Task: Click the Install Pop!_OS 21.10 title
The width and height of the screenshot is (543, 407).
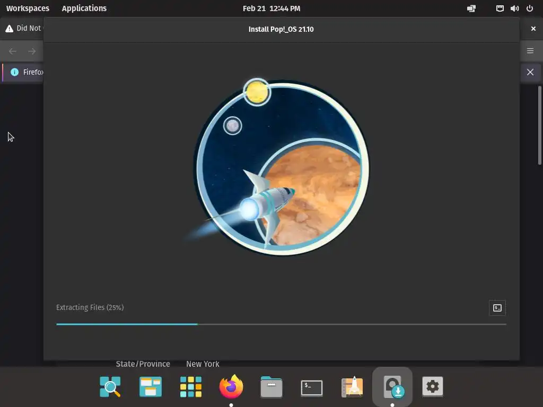Action: pyautogui.click(x=281, y=29)
